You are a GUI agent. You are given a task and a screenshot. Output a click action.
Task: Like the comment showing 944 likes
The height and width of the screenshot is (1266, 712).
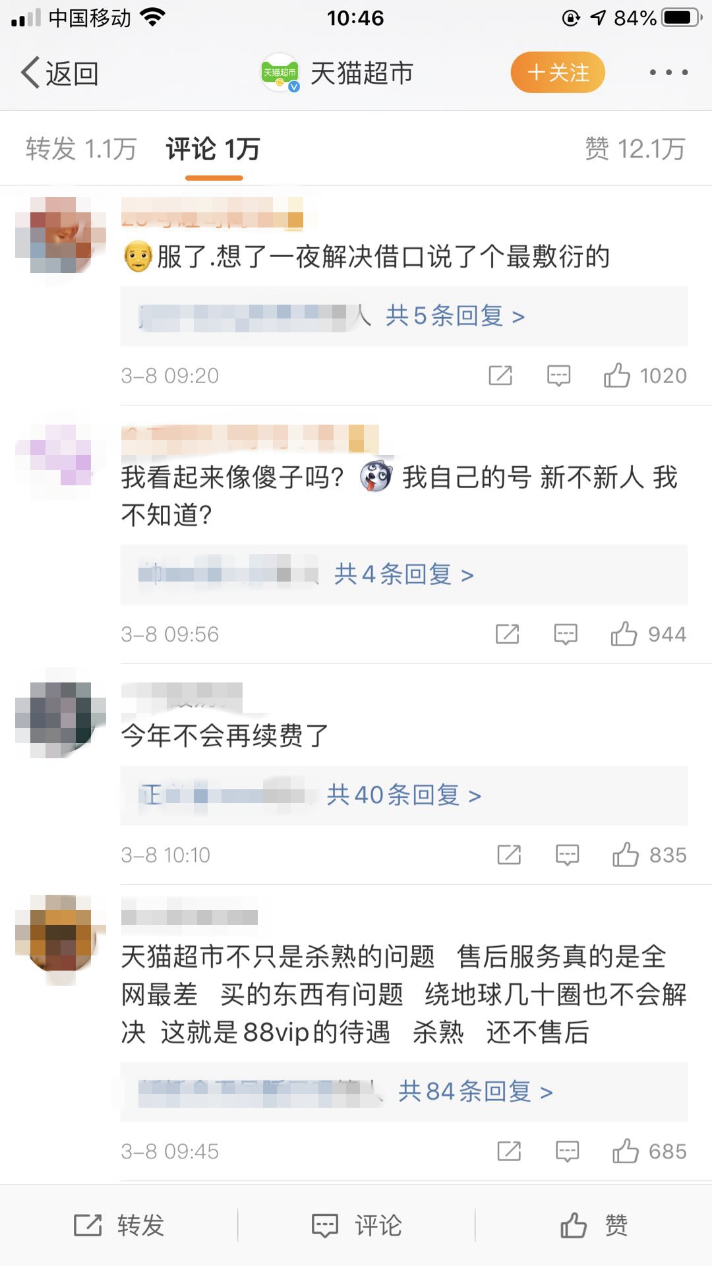point(649,634)
